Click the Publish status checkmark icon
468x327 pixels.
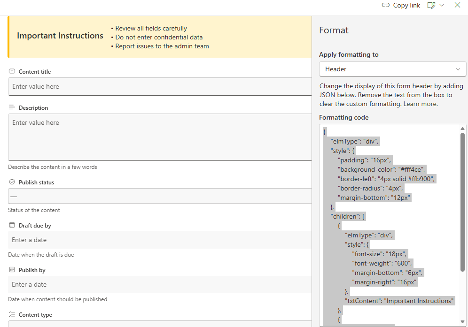click(12, 182)
